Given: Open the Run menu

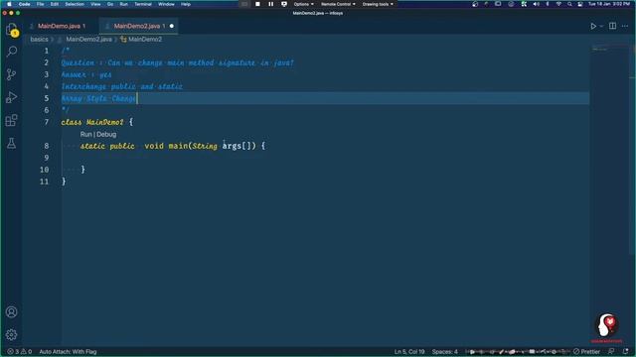Looking at the screenshot, I should 123,4.
